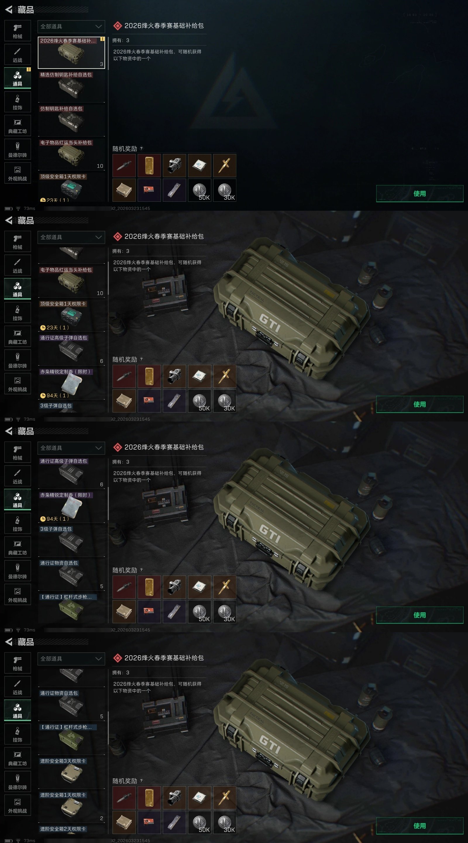Viewport: 468px width, 843px height.
Task: Select the 仿制钥匙补给自选包 crate item
Action: tap(71, 120)
